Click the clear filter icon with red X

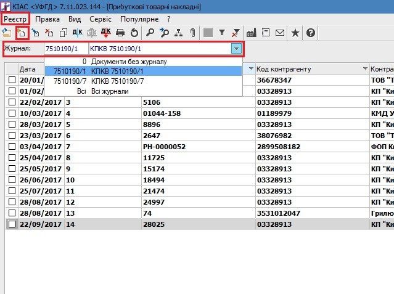pos(236,33)
